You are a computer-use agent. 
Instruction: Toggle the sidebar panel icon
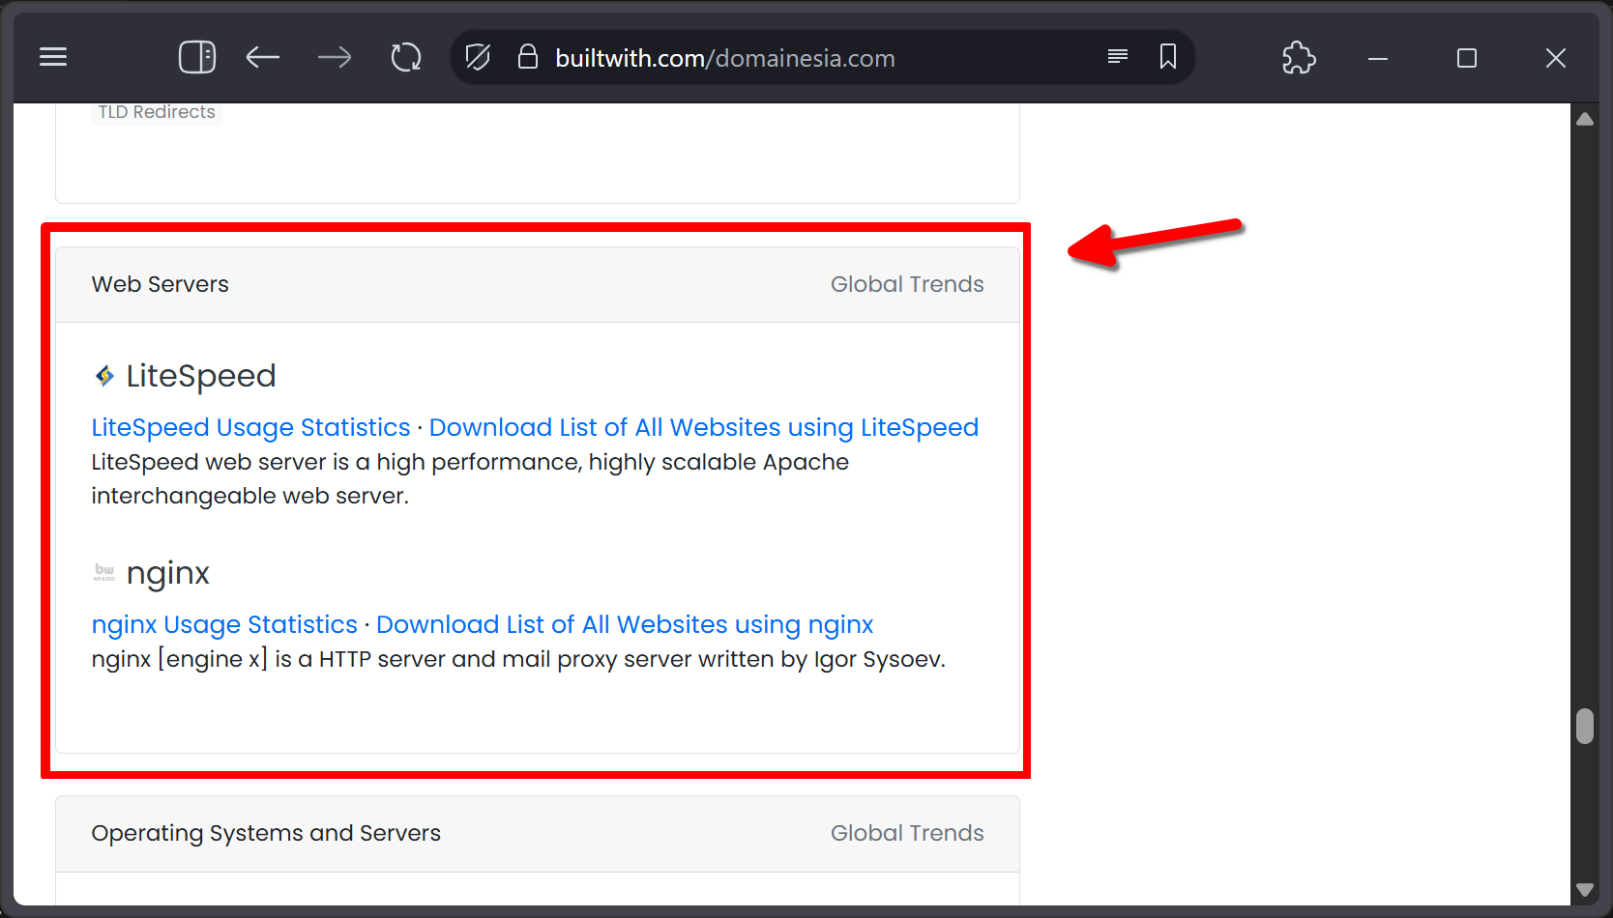(x=197, y=57)
